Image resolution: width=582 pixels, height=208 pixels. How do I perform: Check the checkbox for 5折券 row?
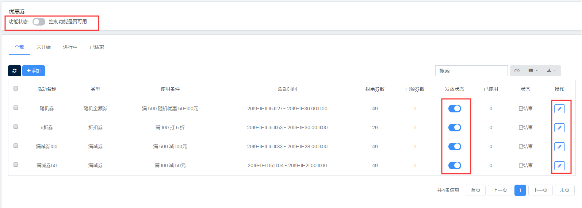[16, 127]
